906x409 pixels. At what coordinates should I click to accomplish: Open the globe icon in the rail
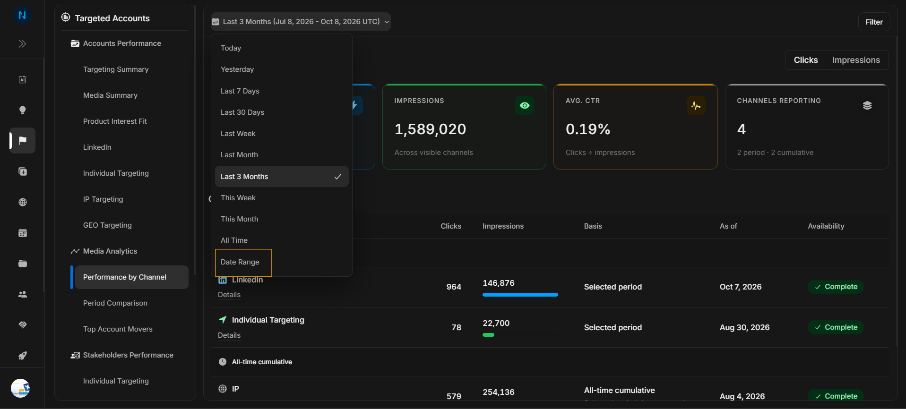coord(22,202)
